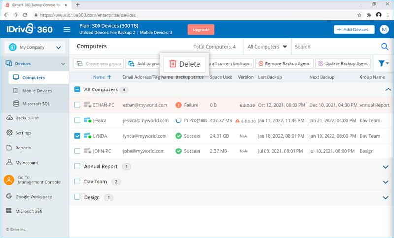Click Remove Backup Agent
Image resolution: width=394 pixels, height=238 pixels.
(x=285, y=64)
